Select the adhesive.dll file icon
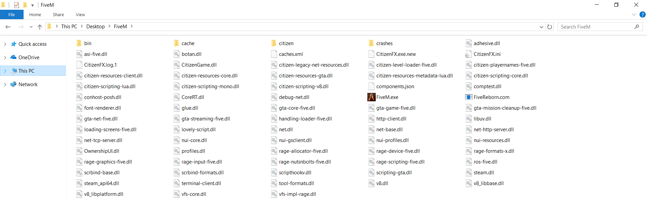Image resolution: width=647 pixels, height=212 pixels. [469, 43]
